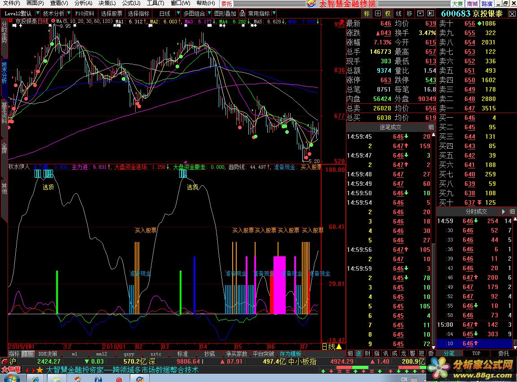Click the 日线 period expander at chart bottom
Screen dimensions: 517x382
click(331, 347)
